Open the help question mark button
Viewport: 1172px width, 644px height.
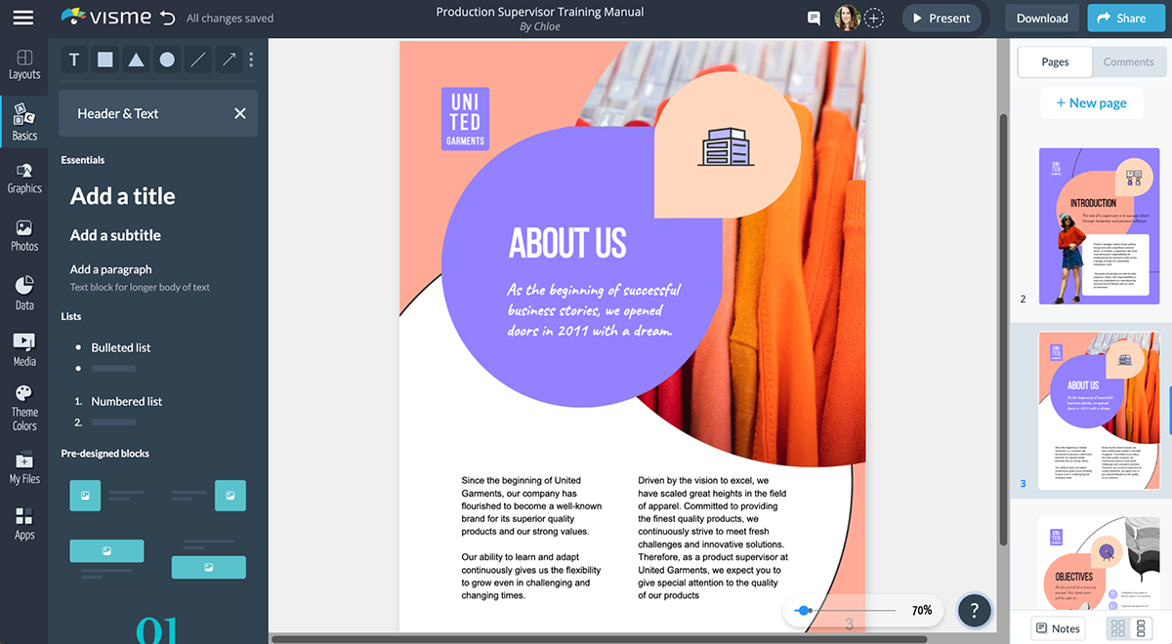coord(974,610)
